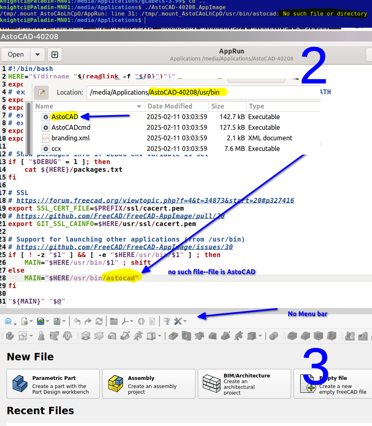The width and height of the screenshot is (372, 426).
Task: Toggle the location edit pencil button
Action: pyautogui.click(x=41, y=92)
